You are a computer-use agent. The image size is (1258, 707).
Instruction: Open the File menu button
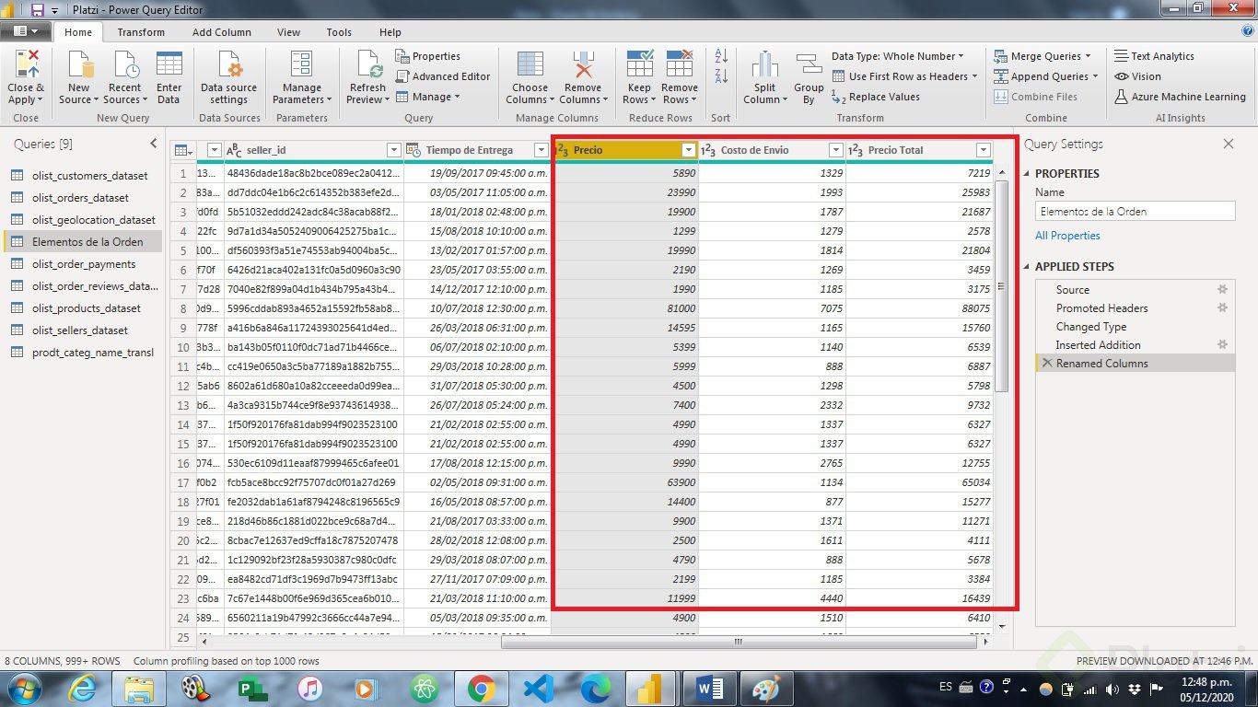point(26,31)
